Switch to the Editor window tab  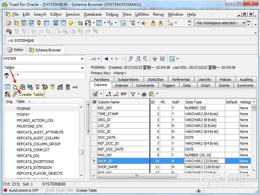click(15, 50)
